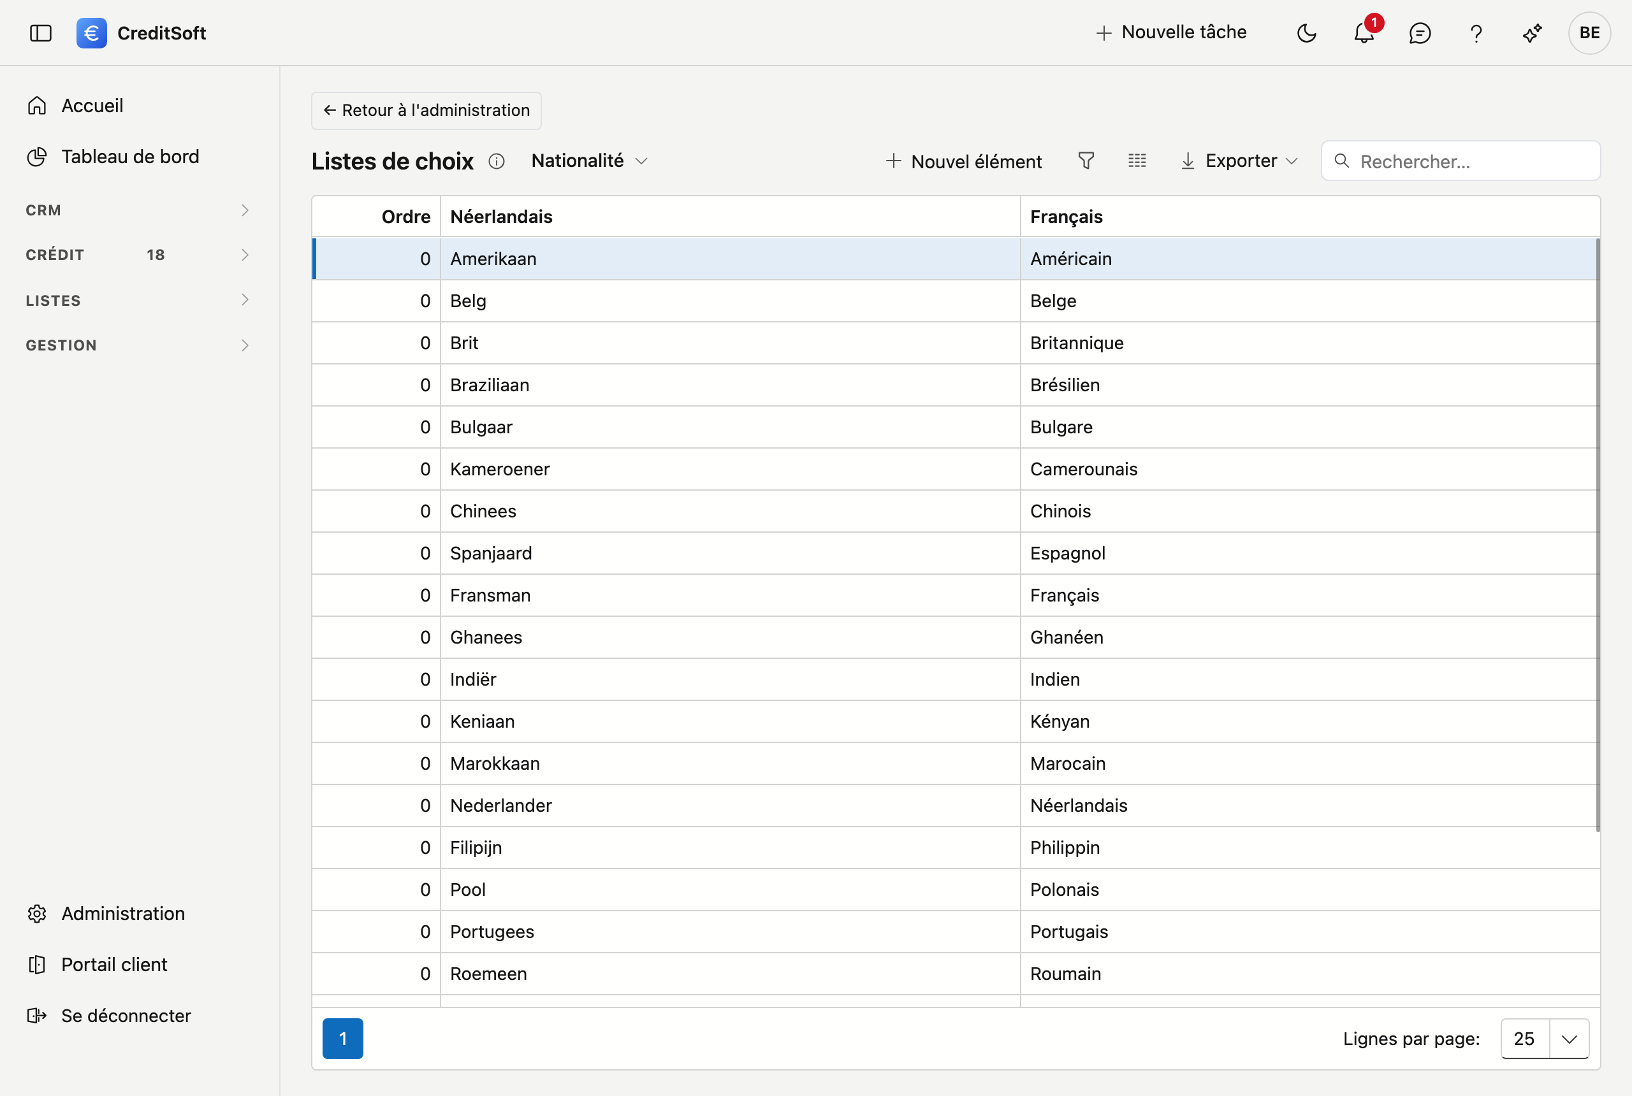1632x1096 pixels.
Task: Select the Nederlander row
Action: click(x=955, y=805)
